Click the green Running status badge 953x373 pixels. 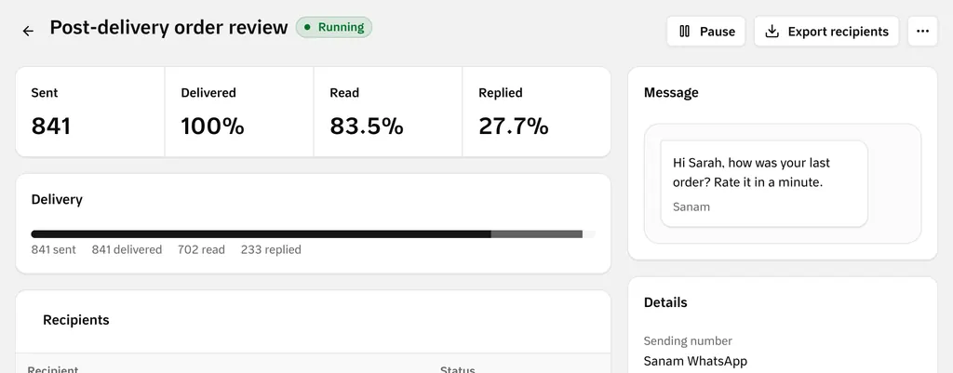pos(334,27)
